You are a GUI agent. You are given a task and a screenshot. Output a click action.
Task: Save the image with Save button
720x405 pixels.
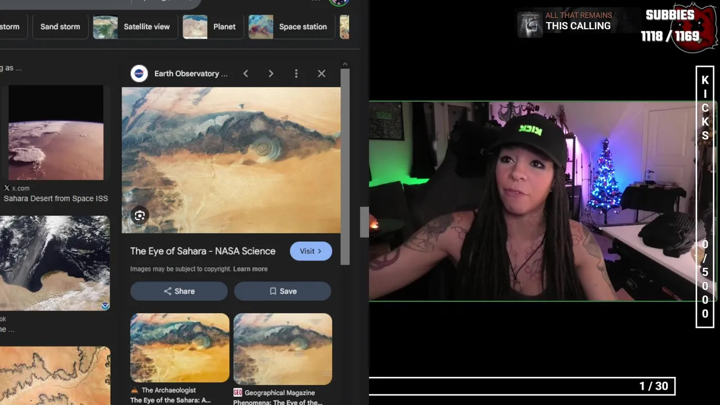click(282, 291)
